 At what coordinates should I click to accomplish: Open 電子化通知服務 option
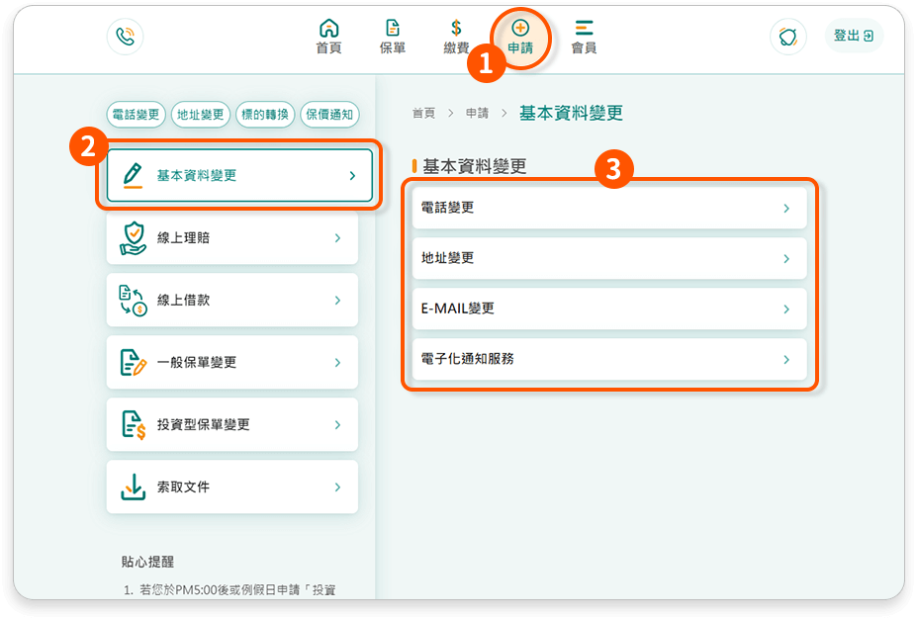[x=609, y=359]
